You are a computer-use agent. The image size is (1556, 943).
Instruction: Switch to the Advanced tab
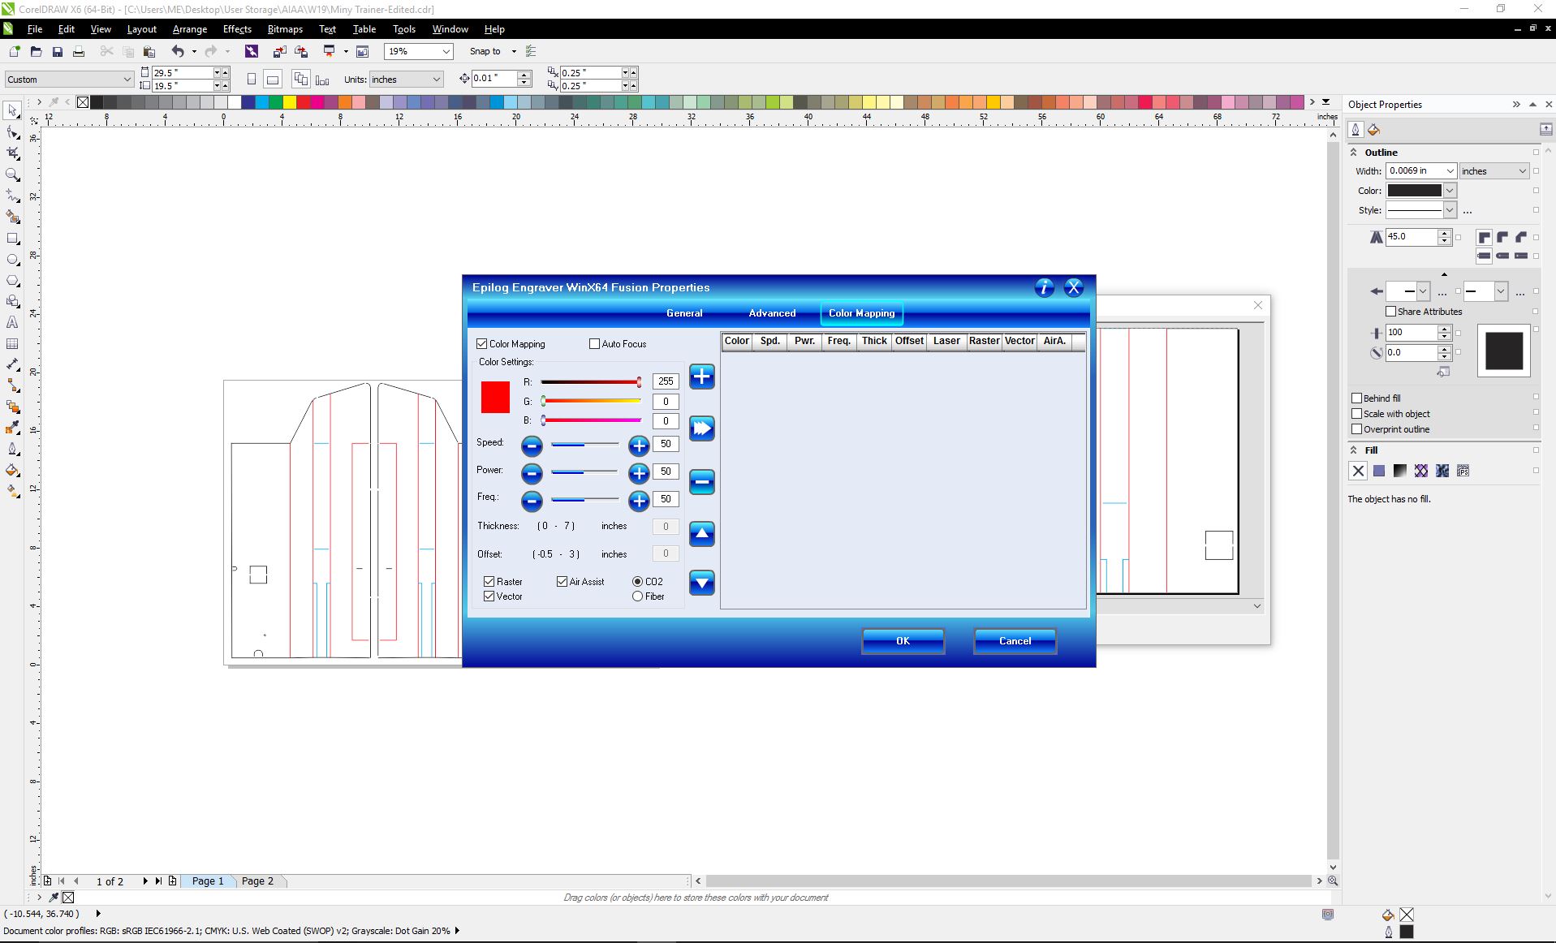coord(772,313)
